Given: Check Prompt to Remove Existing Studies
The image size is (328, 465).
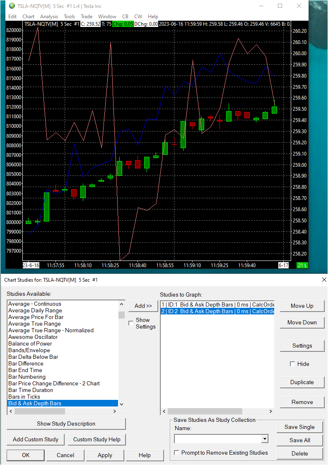Looking at the screenshot, I should pyautogui.click(x=177, y=453).
